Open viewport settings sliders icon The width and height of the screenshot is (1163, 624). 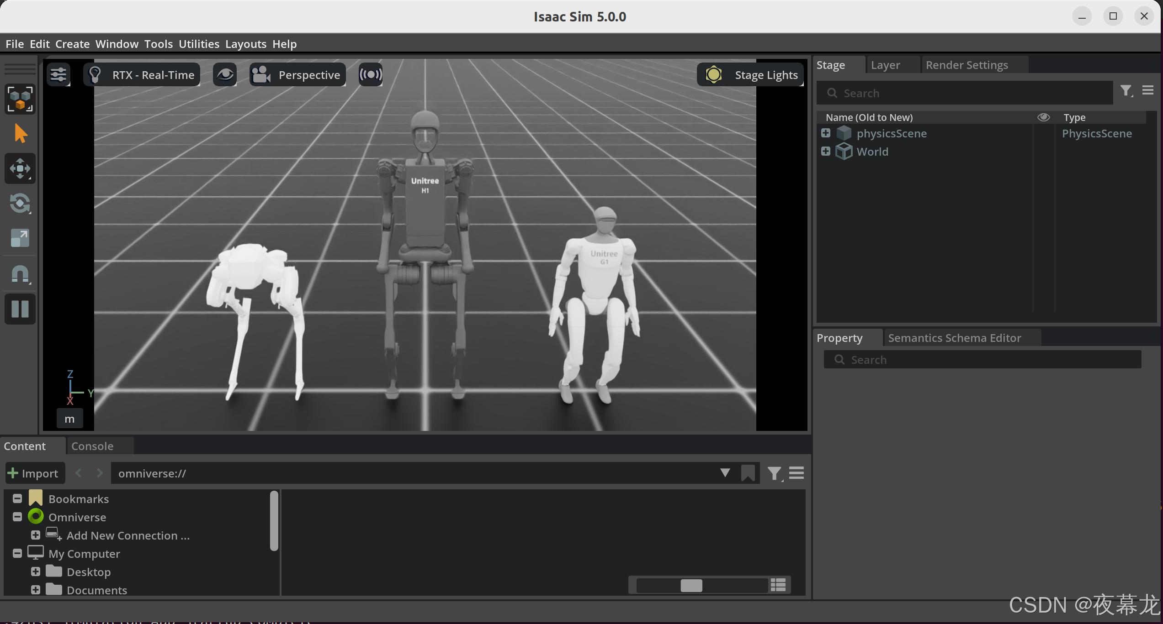pyautogui.click(x=58, y=74)
